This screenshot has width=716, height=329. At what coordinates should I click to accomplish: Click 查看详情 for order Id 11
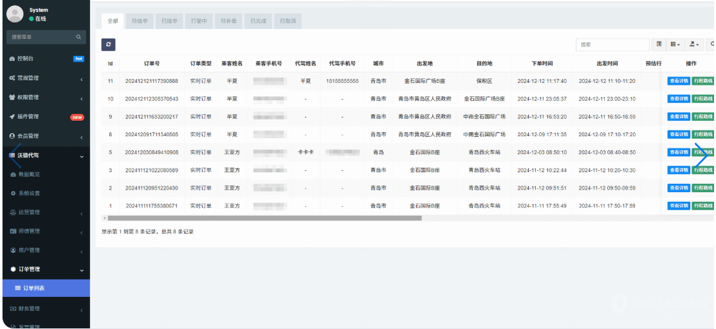coord(678,81)
